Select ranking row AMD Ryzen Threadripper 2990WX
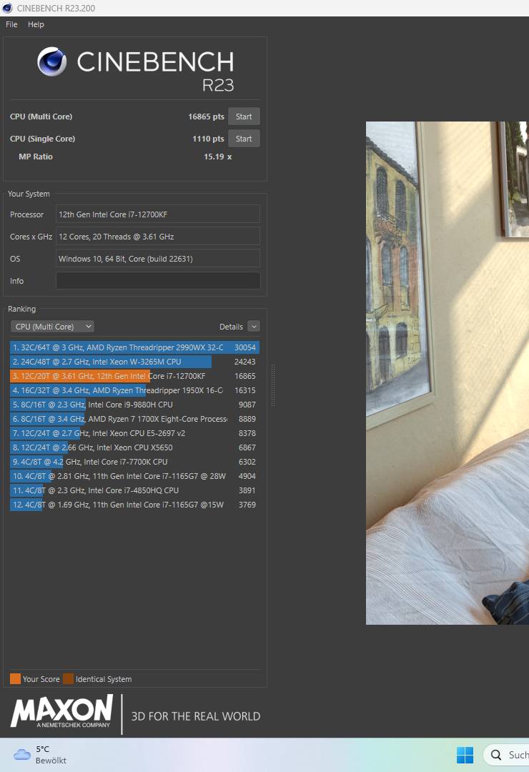 click(134, 347)
